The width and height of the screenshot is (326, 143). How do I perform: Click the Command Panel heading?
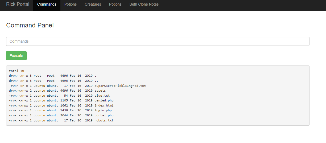click(x=30, y=25)
